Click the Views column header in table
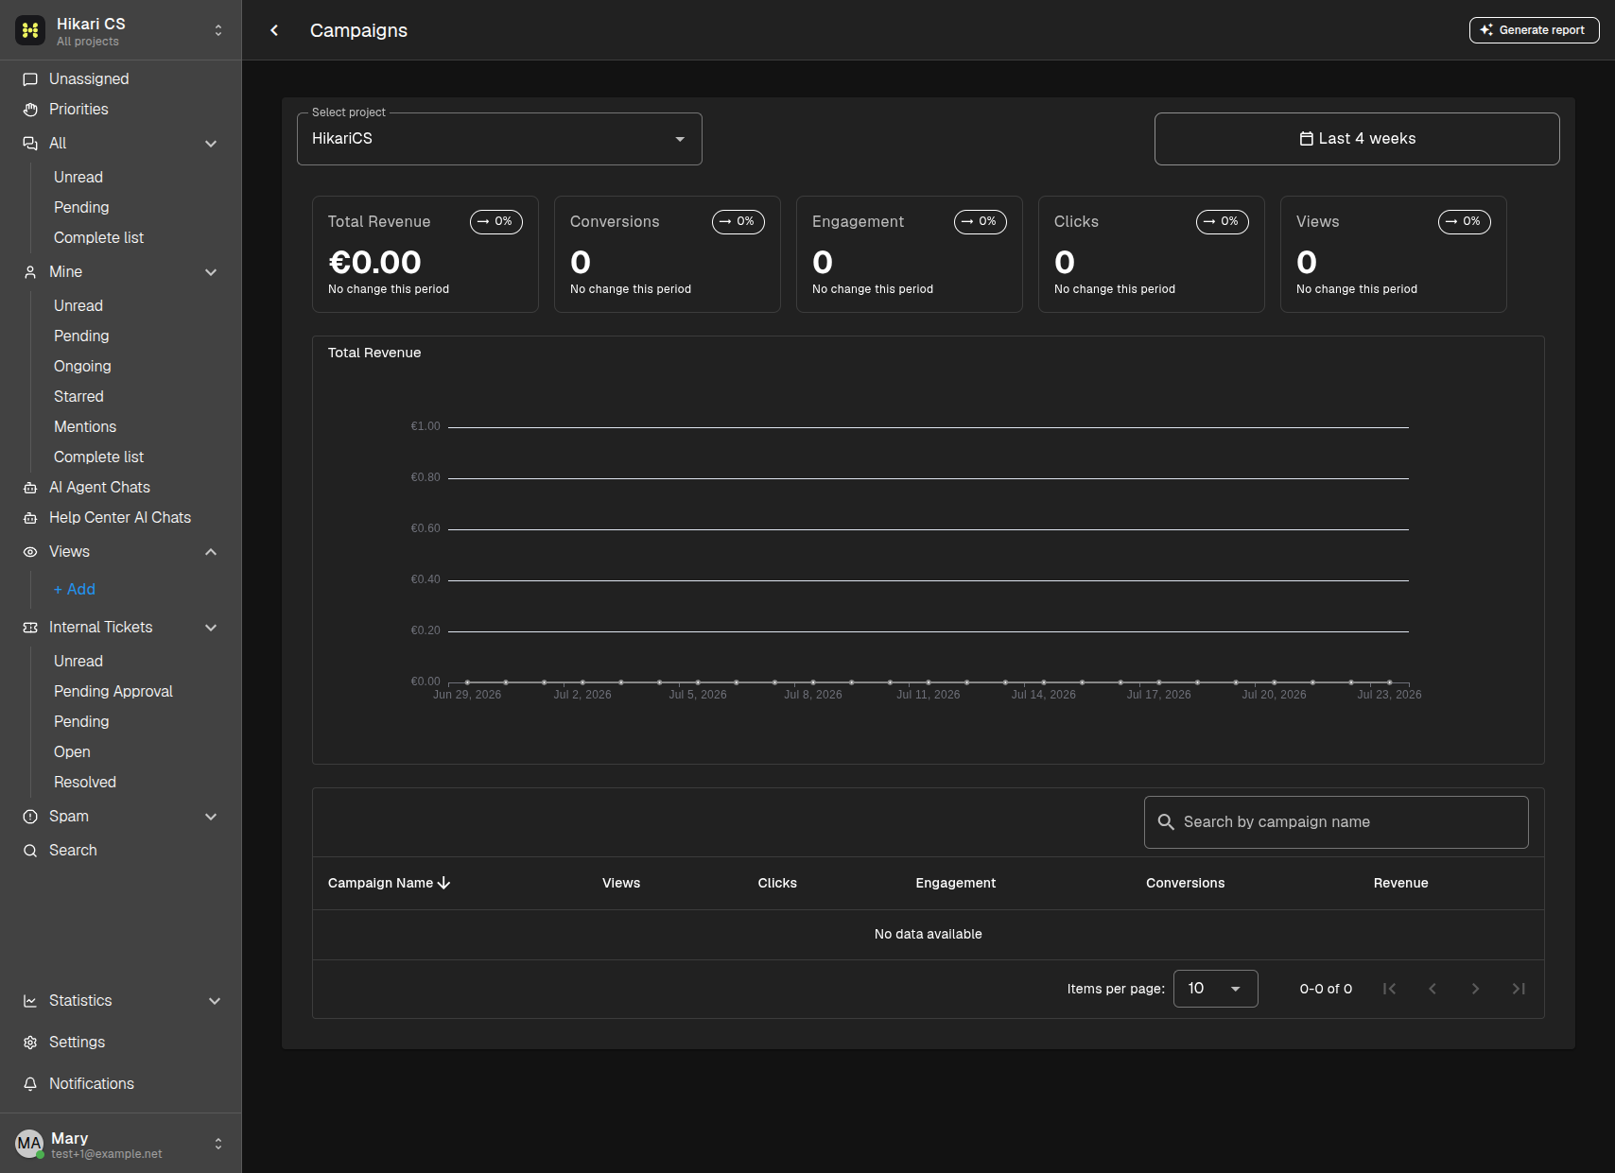Screen dimensions: 1615x1173 tap(621, 883)
